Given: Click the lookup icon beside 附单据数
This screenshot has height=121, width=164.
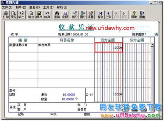Looking at the screenshot, I should click(156, 34).
